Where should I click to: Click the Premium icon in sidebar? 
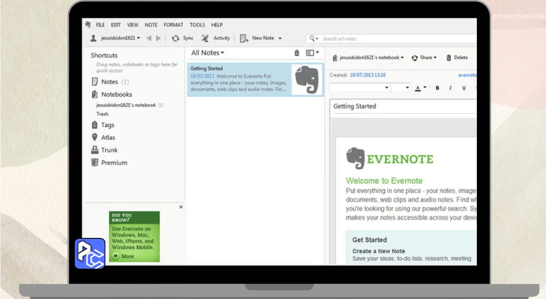95,163
